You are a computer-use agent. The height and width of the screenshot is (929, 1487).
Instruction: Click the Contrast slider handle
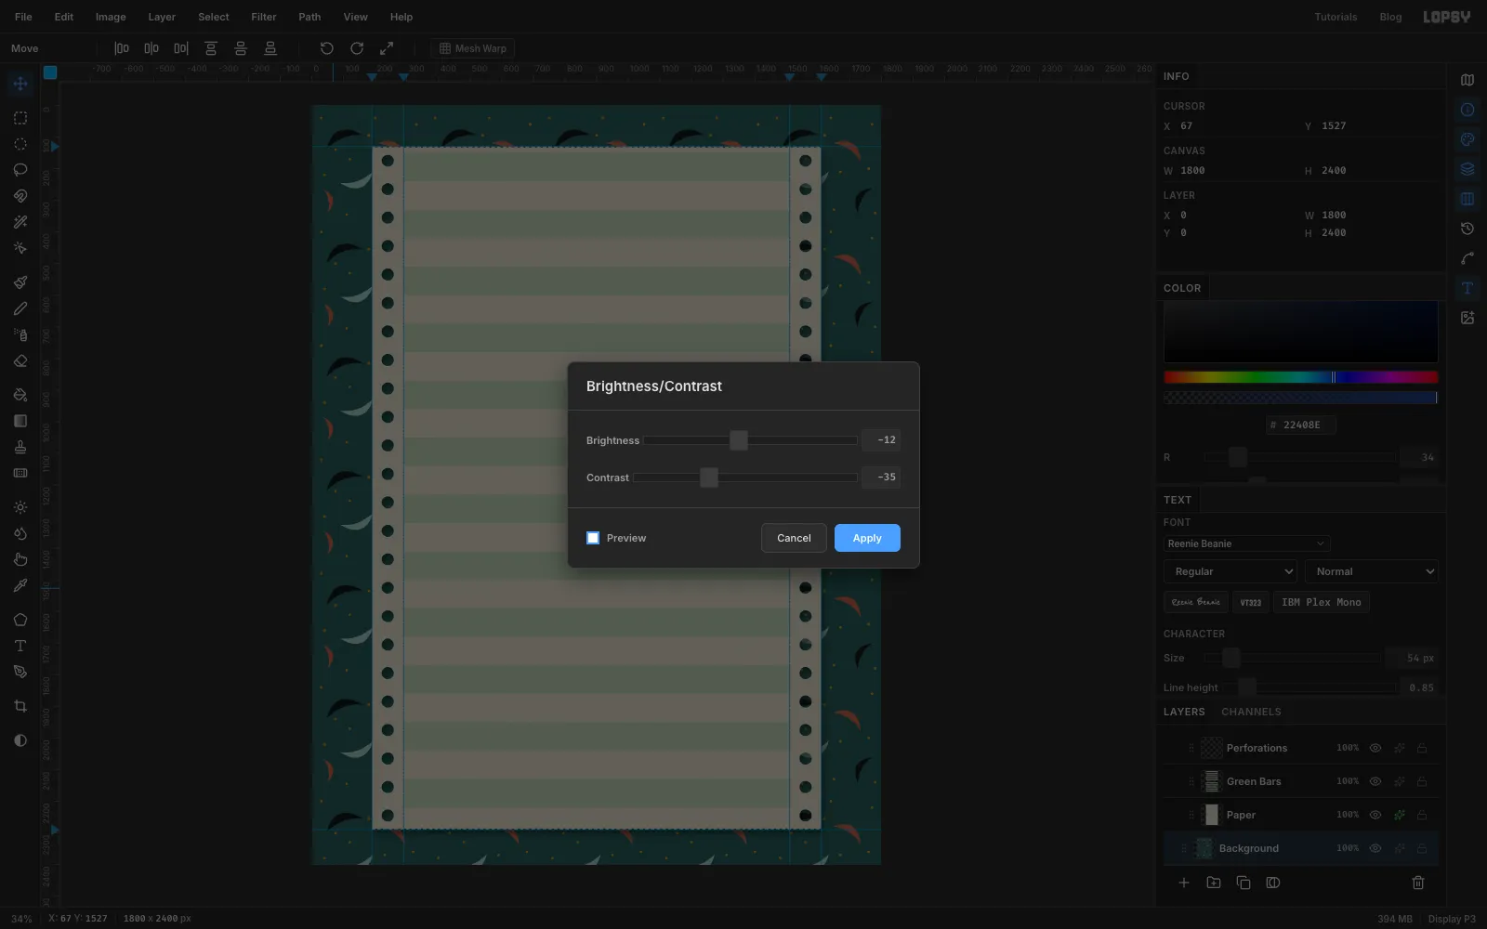[x=709, y=478]
